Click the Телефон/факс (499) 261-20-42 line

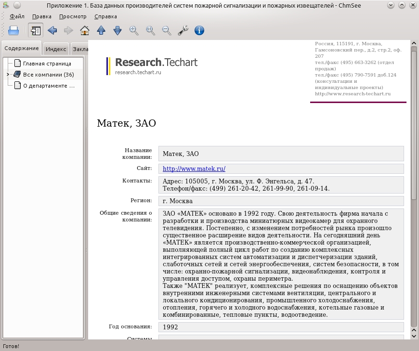click(x=246, y=188)
